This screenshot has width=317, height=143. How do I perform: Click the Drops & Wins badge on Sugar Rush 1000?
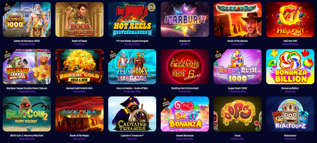pyautogui.click(x=218, y=54)
